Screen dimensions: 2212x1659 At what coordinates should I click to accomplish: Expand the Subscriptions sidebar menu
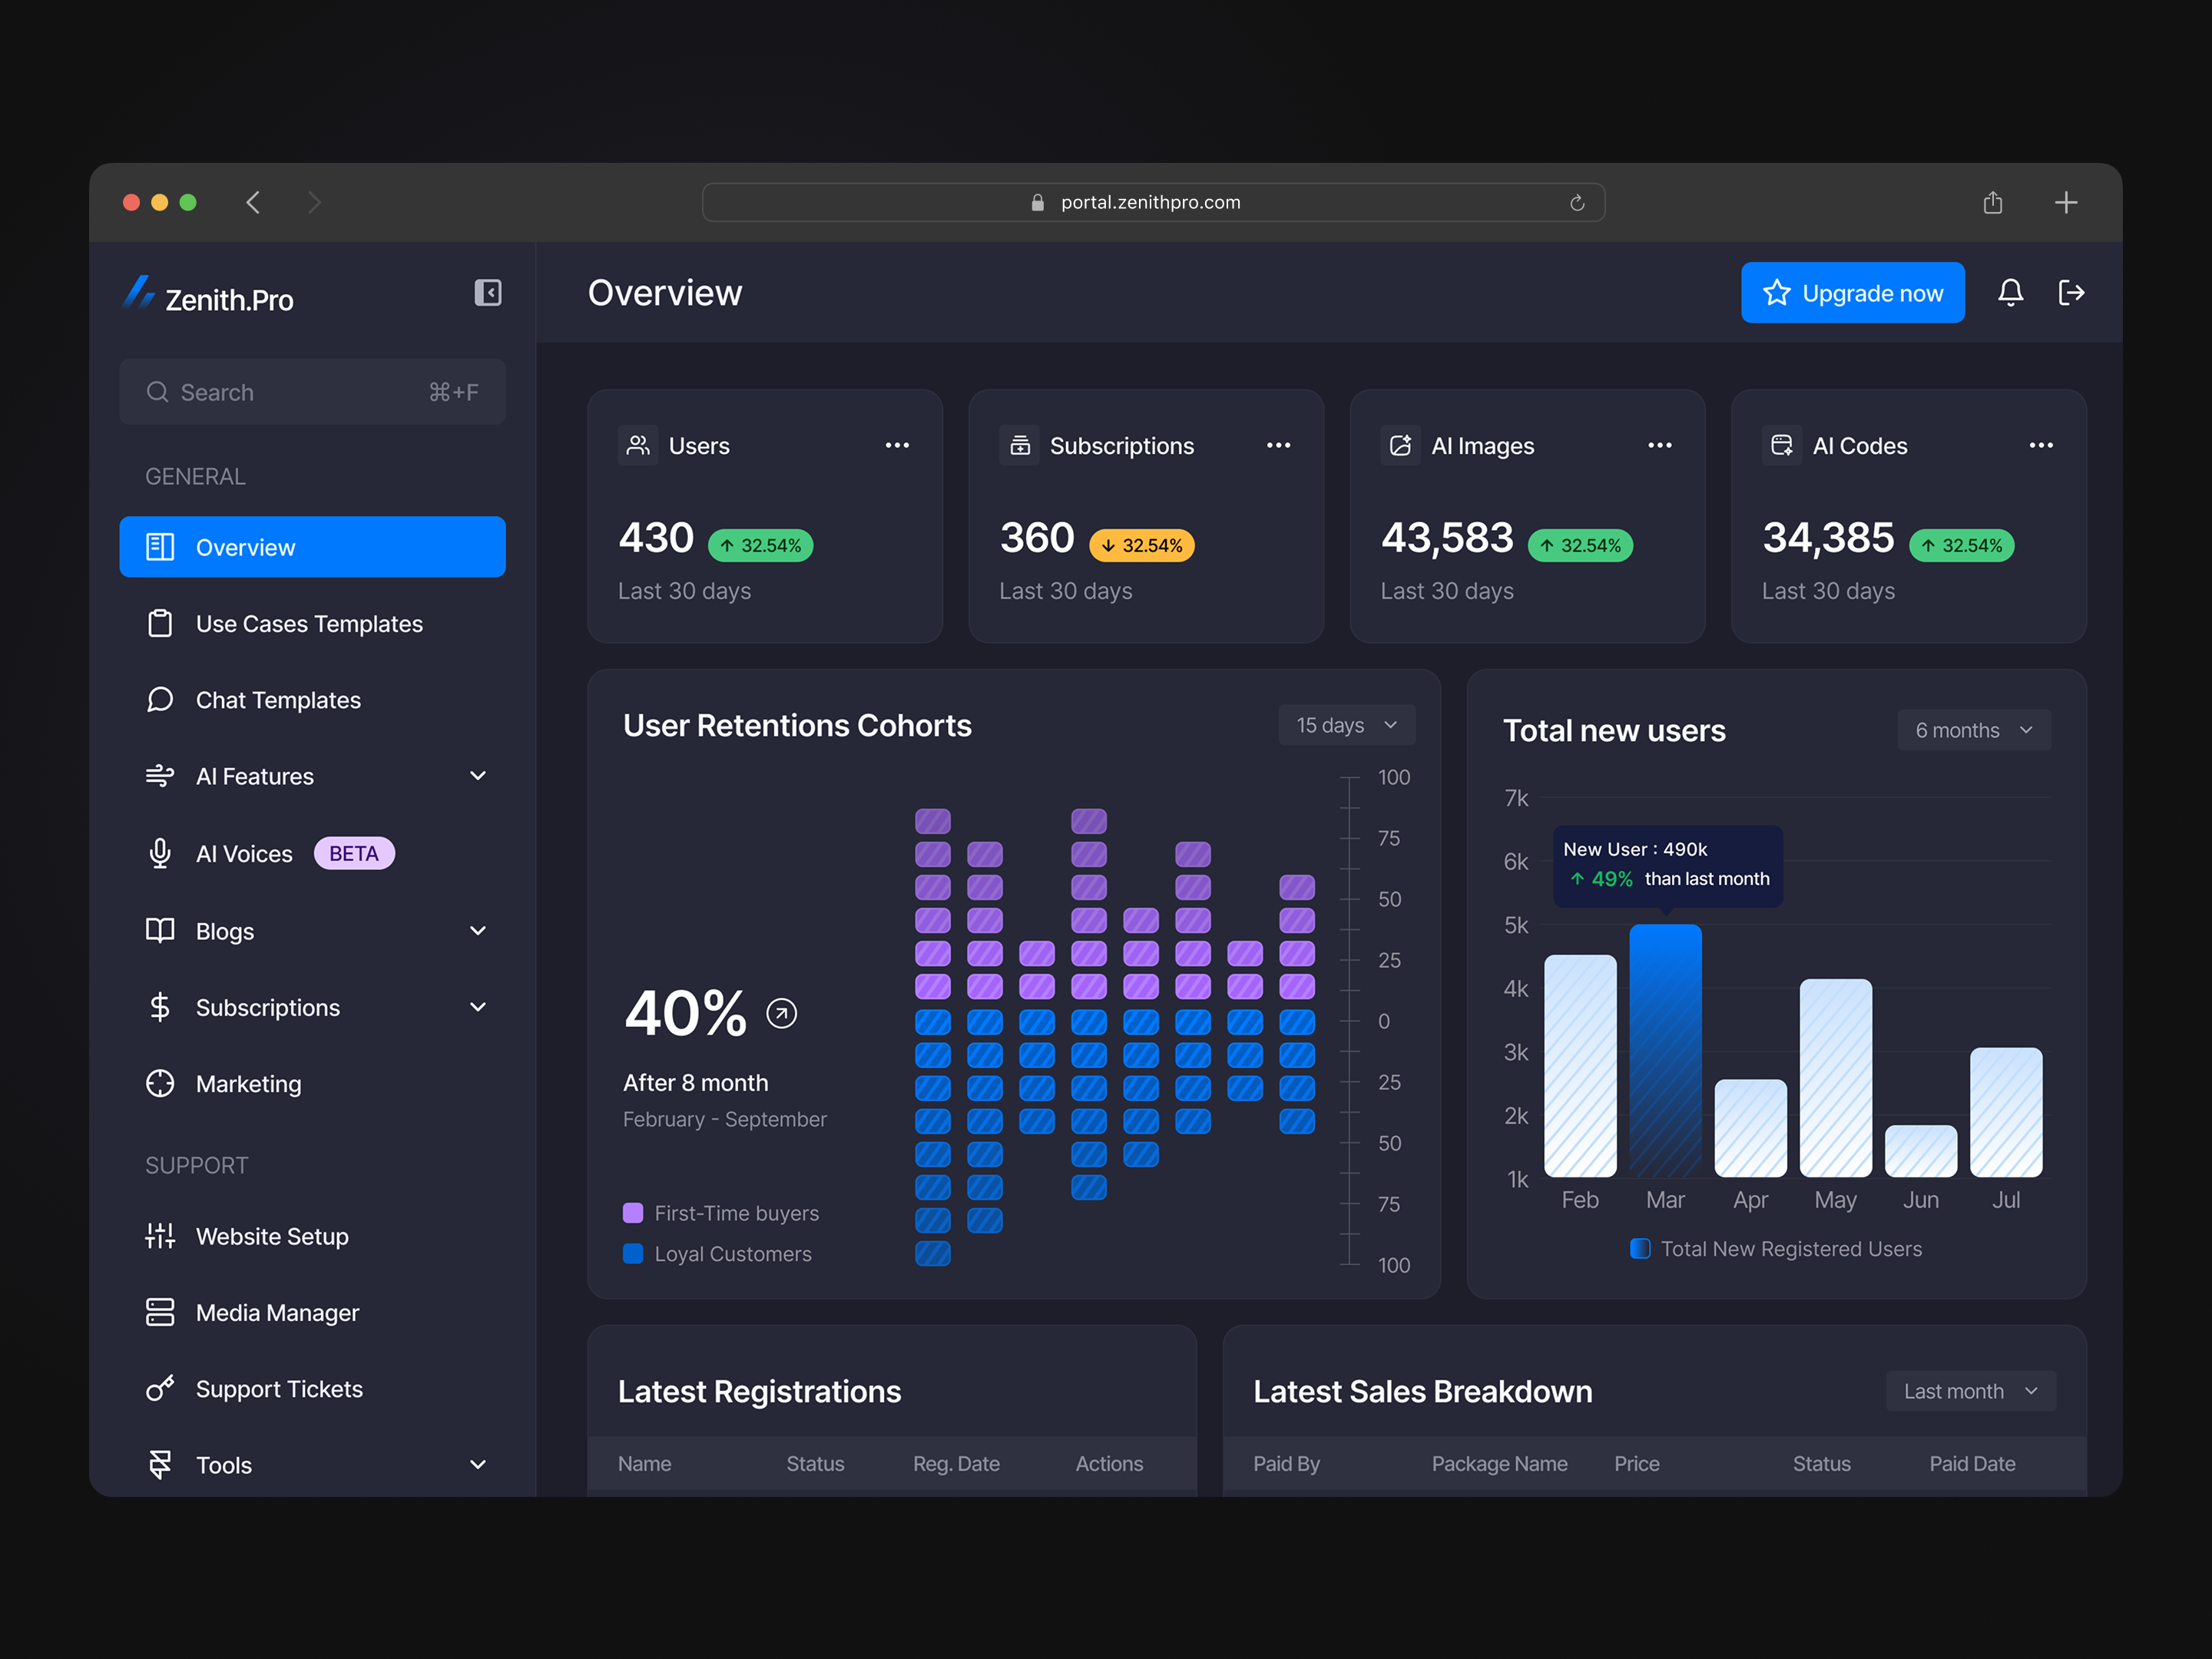click(x=478, y=1007)
